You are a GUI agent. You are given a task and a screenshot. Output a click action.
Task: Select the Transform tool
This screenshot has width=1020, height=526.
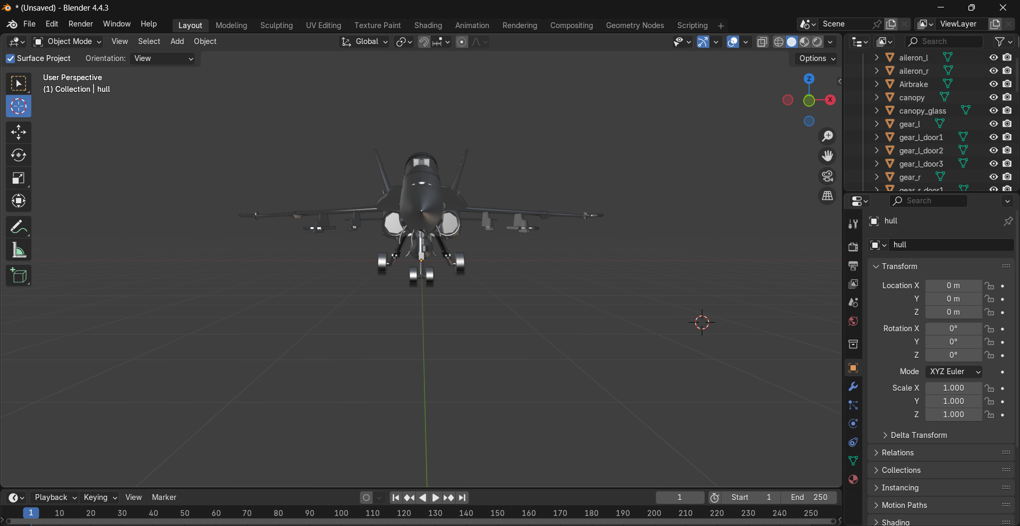point(19,201)
